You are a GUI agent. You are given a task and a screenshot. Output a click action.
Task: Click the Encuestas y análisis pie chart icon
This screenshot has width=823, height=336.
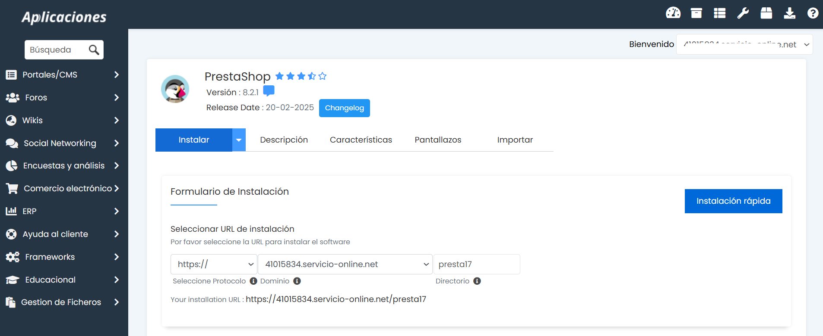click(x=12, y=166)
